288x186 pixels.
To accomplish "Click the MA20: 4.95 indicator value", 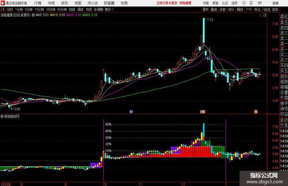I will [74, 15].
